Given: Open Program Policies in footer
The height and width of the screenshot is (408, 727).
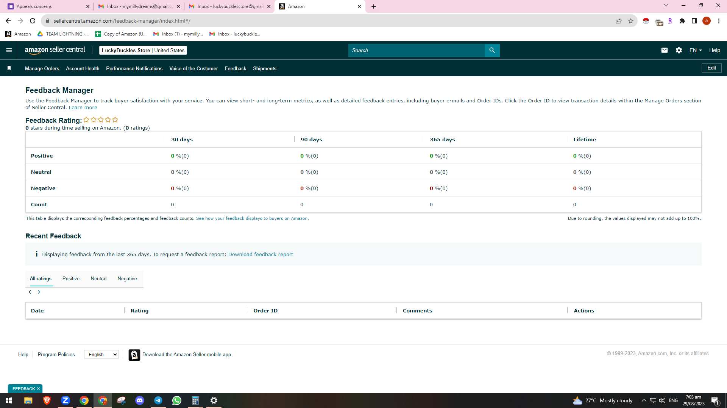Looking at the screenshot, I should (x=56, y=355).
